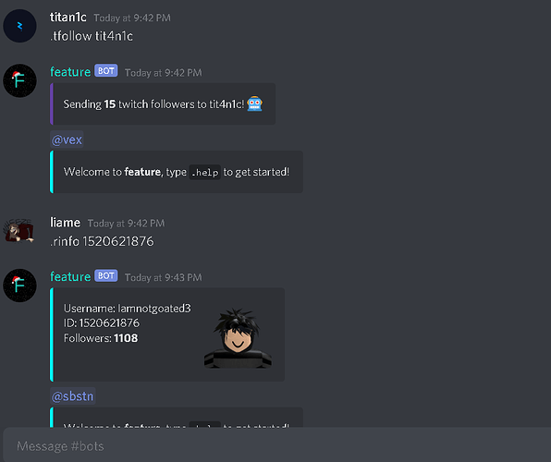
Task: Click the '.tfollow tit4n1c' message text
Action: pyautogui.click(x=92, y=36)
